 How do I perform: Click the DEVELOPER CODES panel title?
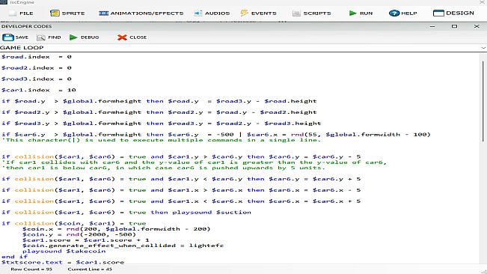26,26
